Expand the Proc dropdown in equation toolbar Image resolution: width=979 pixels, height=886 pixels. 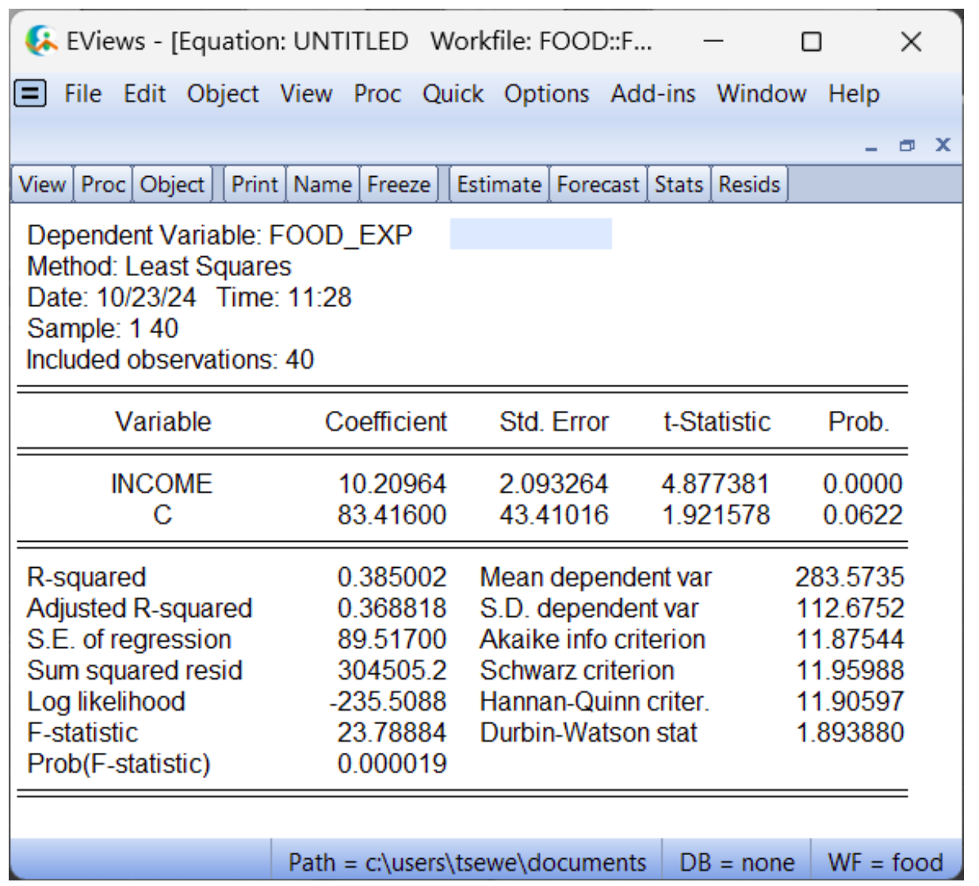tap(103, 185)
